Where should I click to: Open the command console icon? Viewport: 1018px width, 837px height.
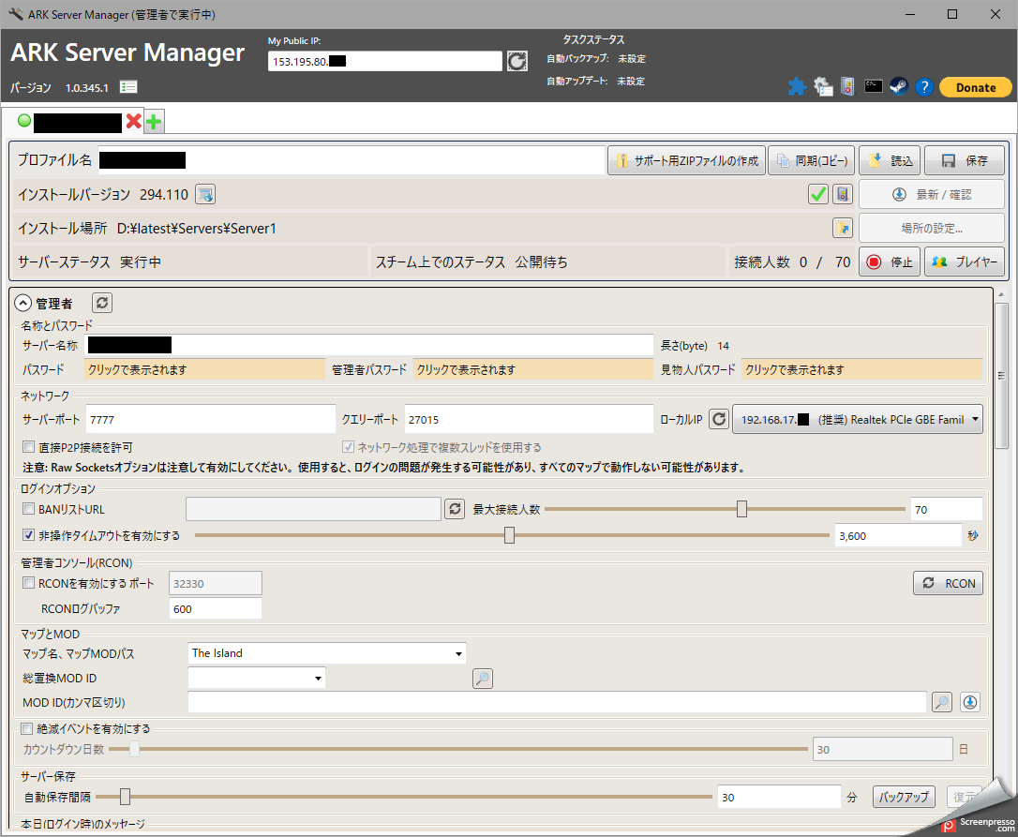874,85
